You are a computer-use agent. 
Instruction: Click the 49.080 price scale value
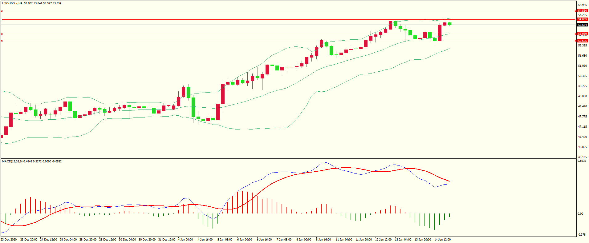582,96
